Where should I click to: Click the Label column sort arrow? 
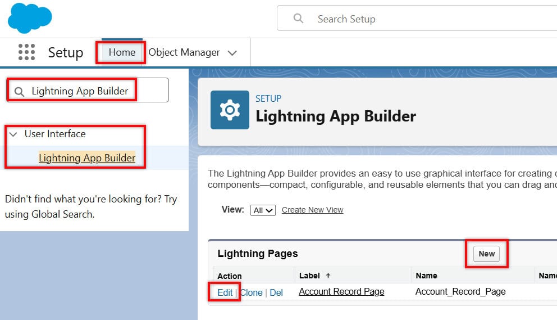coord(328,276)
